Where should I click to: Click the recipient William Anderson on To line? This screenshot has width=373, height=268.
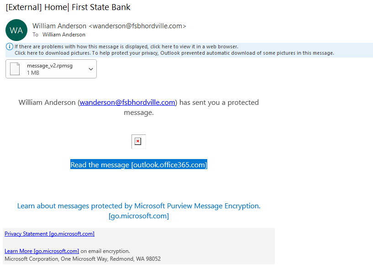(x=64, y=35)
